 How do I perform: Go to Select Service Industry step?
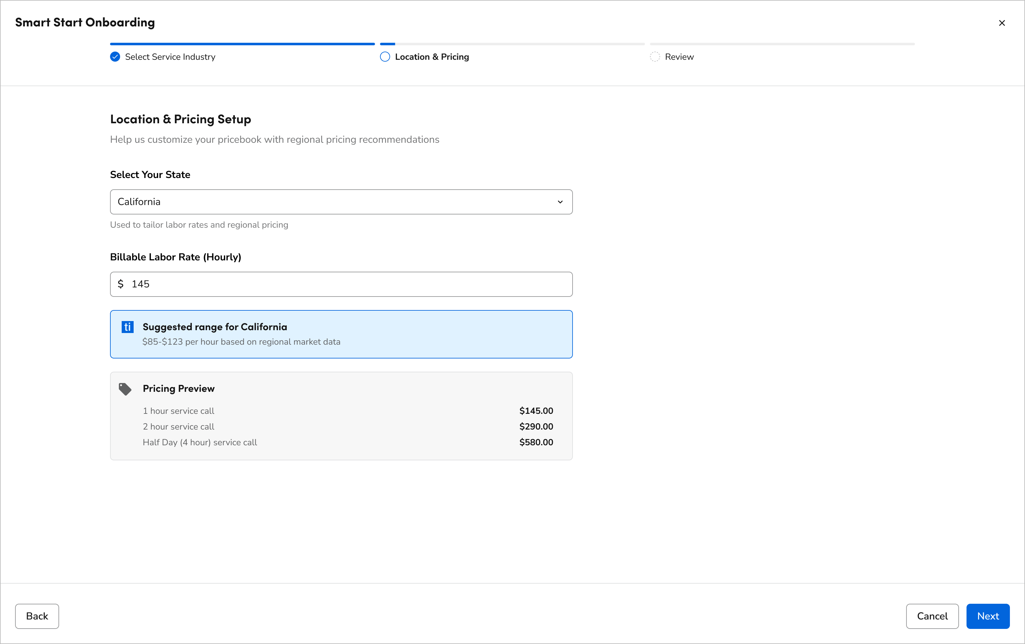coord(170,57)
